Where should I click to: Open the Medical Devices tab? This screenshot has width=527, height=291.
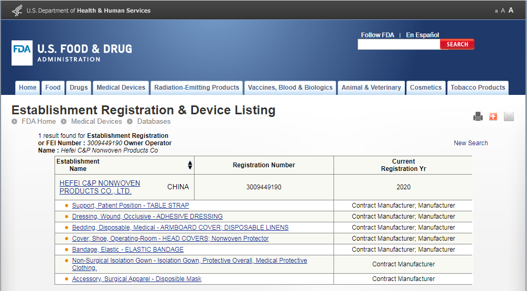(121, 88)
